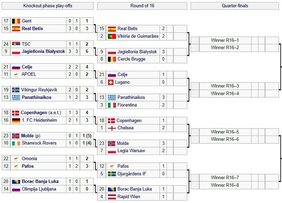Click the Austrian flag by Rapid Wien
Viewport: 282px width, 203px height.
(112, 197)
